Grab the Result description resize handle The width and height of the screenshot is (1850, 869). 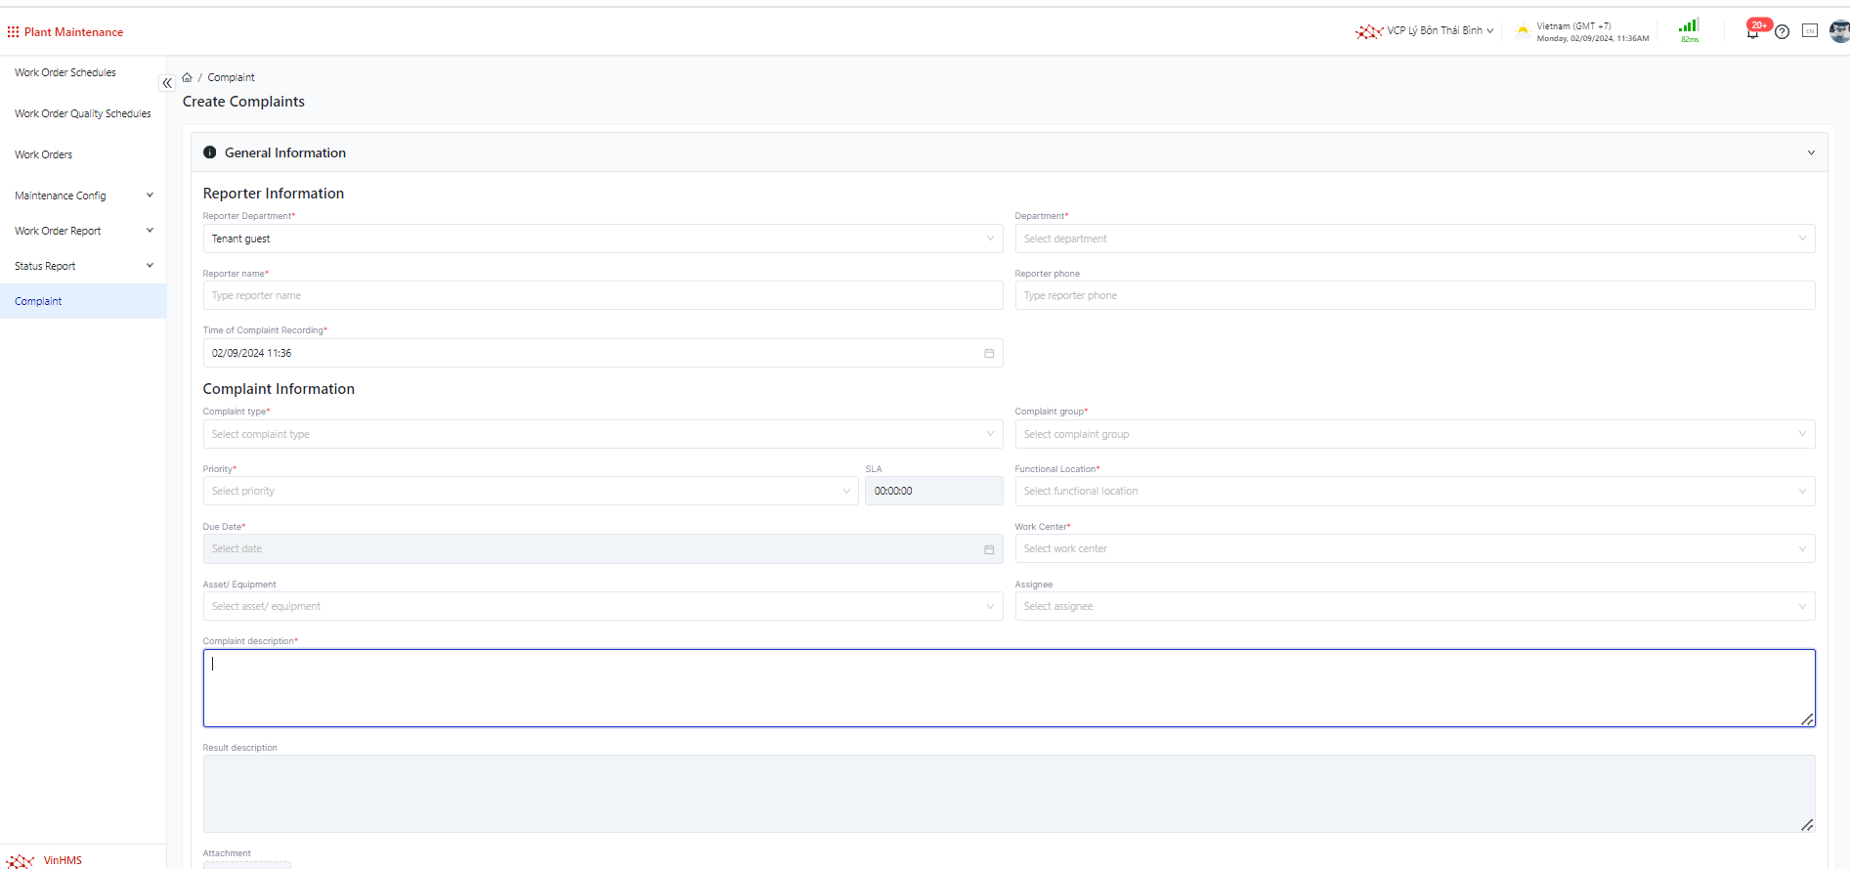click(x=1808, y=825)
